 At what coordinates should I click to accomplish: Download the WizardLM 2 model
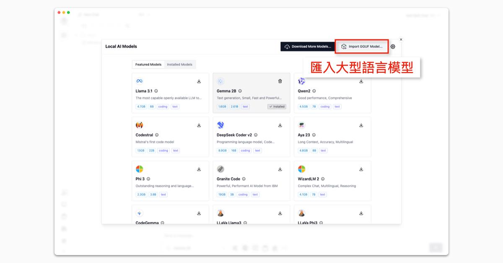[x=361, y=169]
